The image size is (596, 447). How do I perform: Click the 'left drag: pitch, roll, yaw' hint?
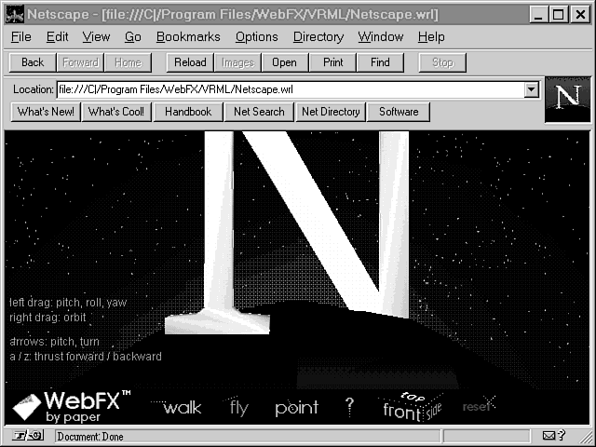tap(68, 303)
